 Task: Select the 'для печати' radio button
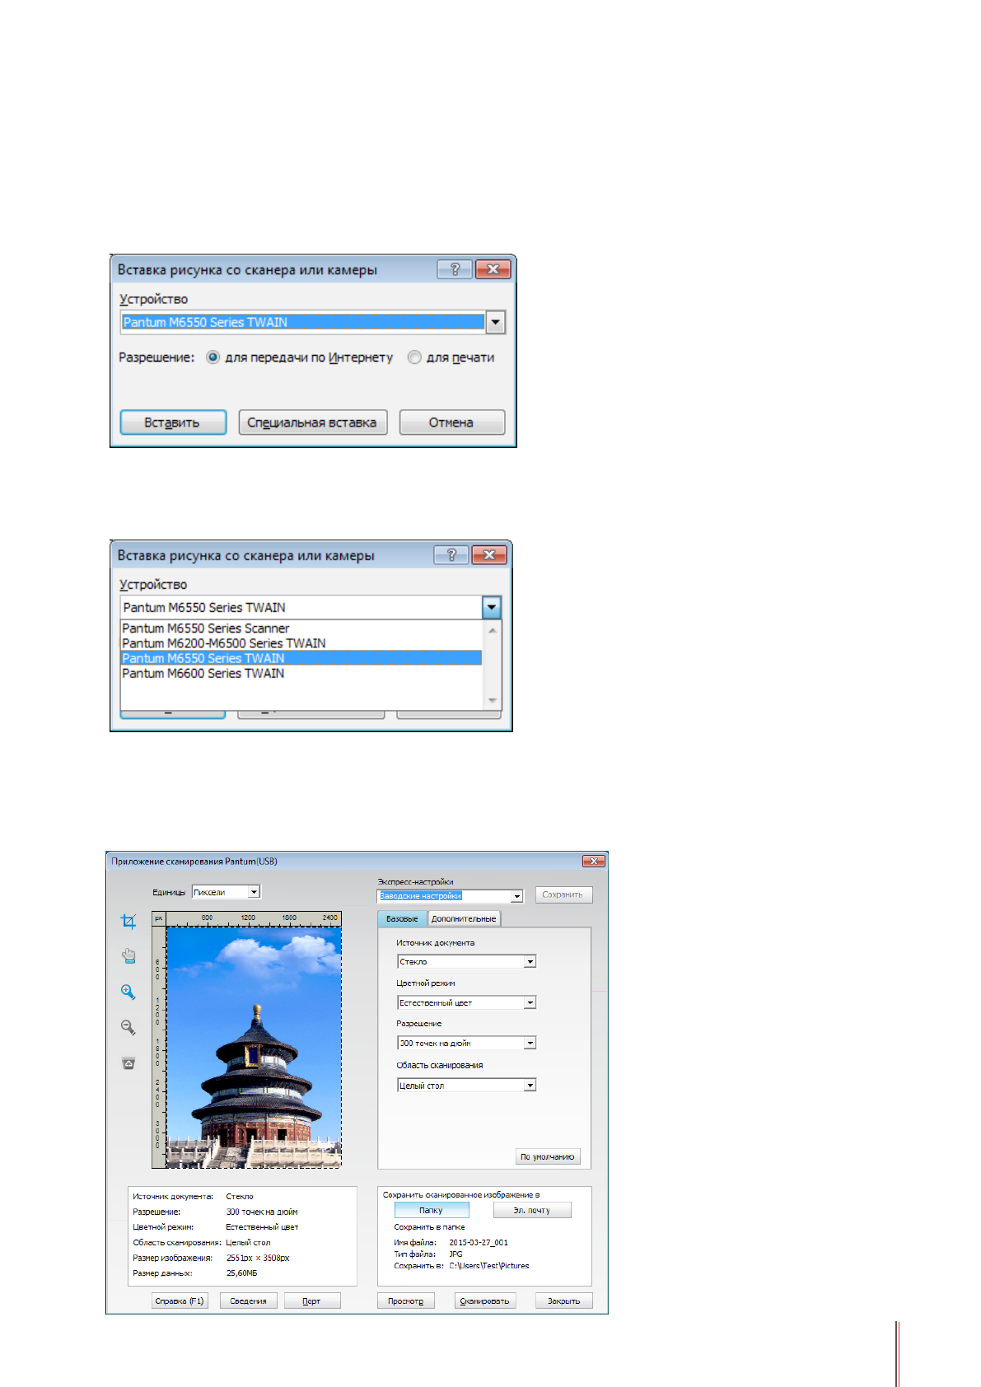(415, 357)
